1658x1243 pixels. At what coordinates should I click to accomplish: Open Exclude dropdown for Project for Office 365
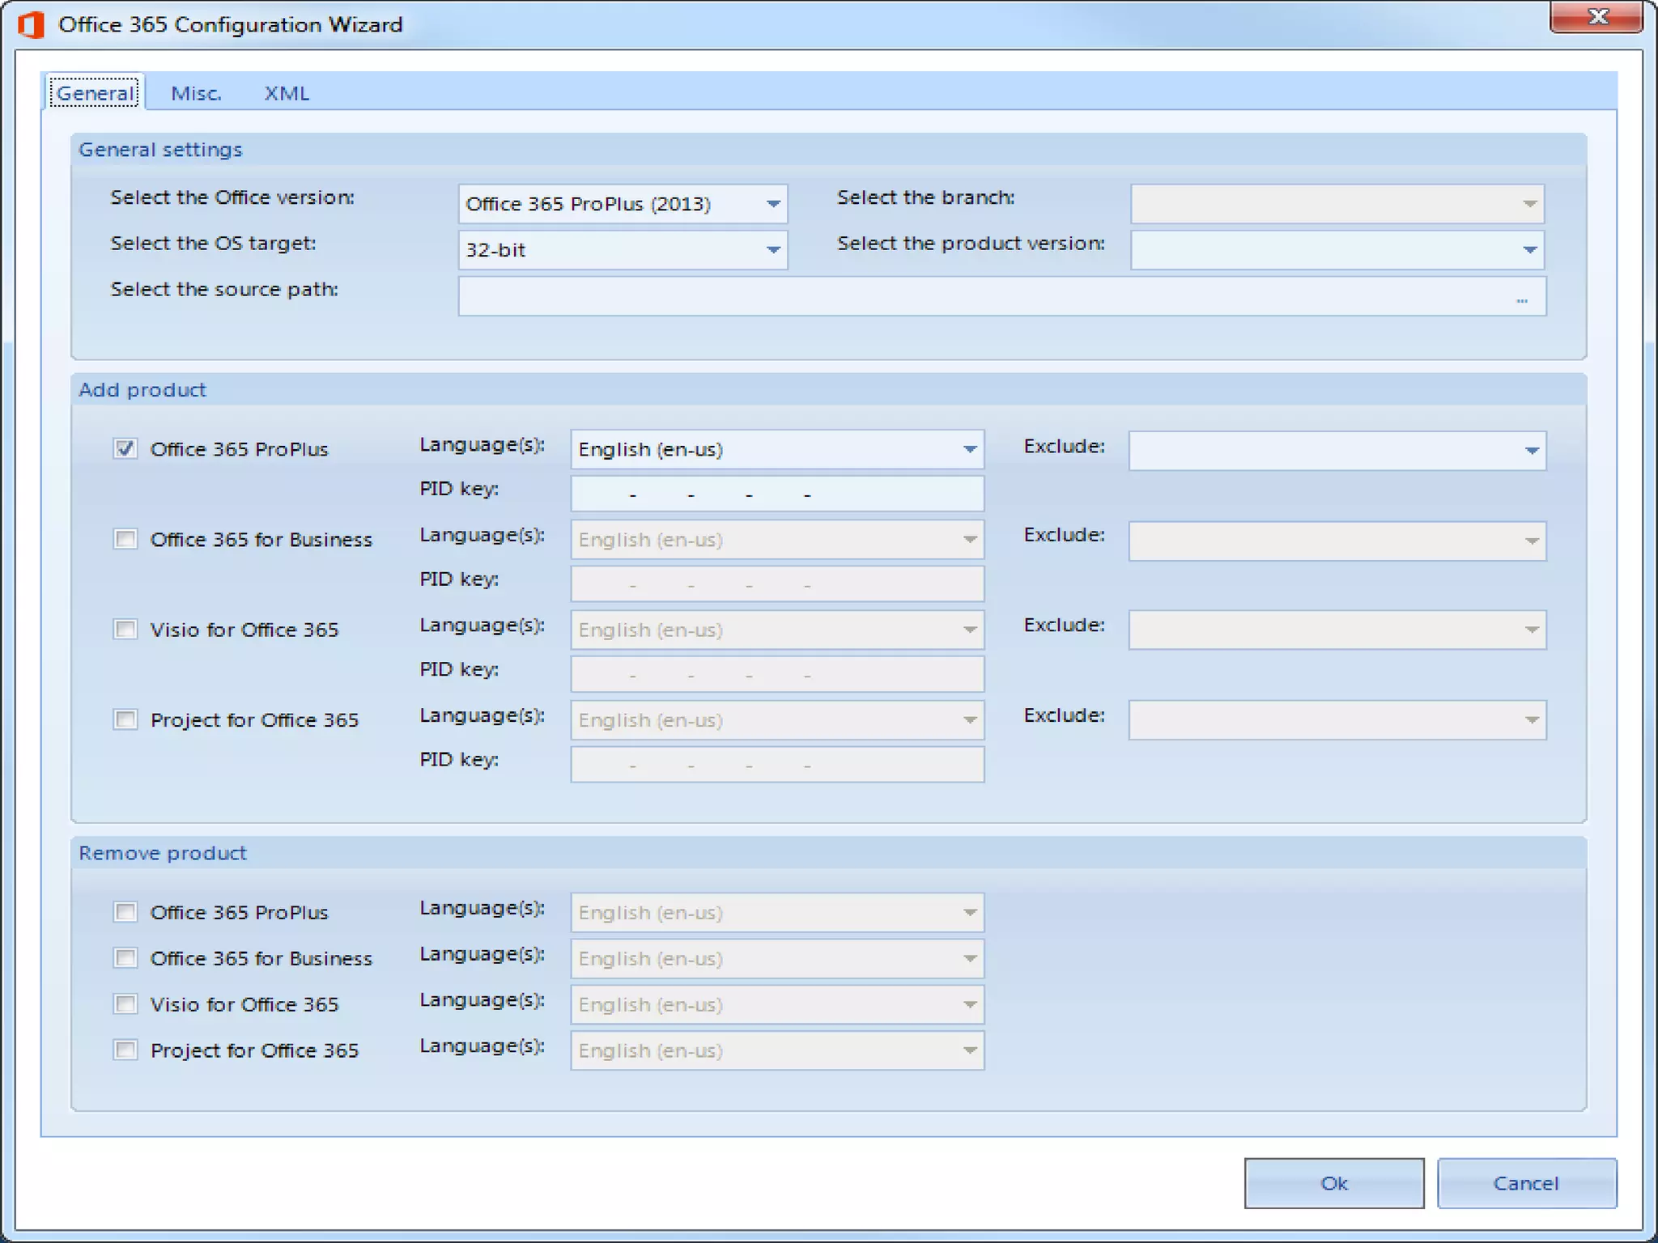pyautogui.click(x=1337, y=720)
